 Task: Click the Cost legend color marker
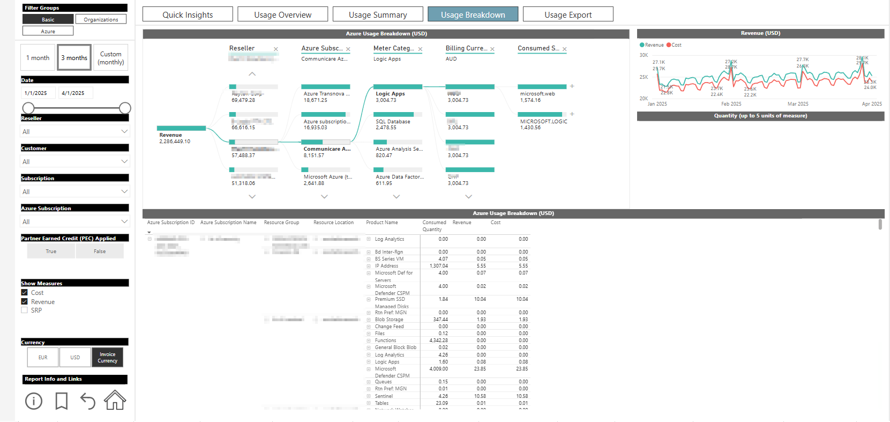click(x=669, y=45)
